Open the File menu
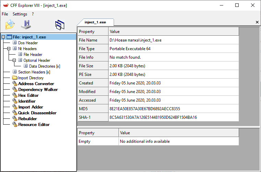Image resolution: width=261 pixels, height=172 pixels. (x=5, y=14)
